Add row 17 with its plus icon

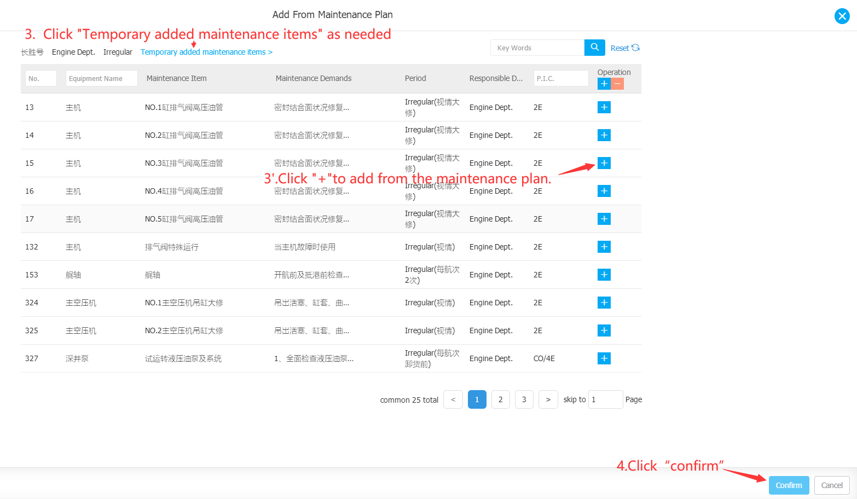[x=604, y=219]
